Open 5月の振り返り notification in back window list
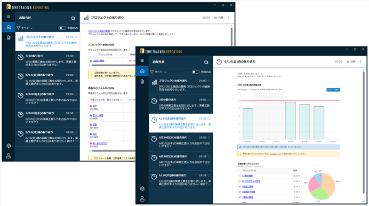Screen dimensions: 369x206 tap(47, 60)
